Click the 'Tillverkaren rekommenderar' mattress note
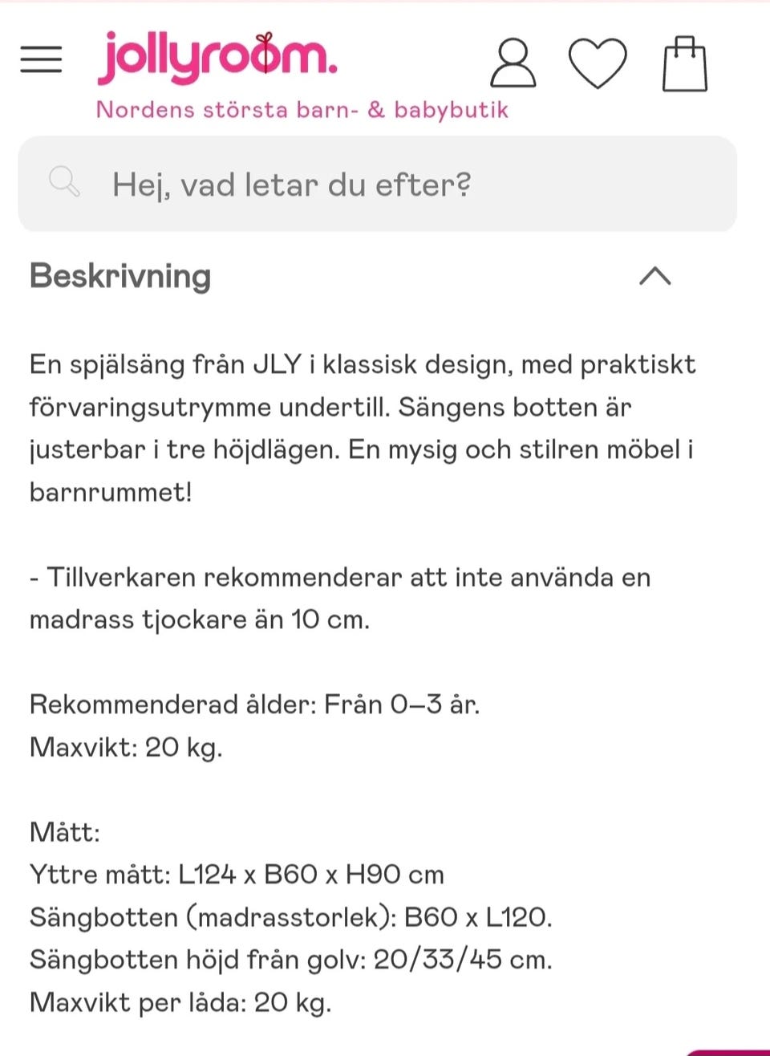 pos(340,598)
